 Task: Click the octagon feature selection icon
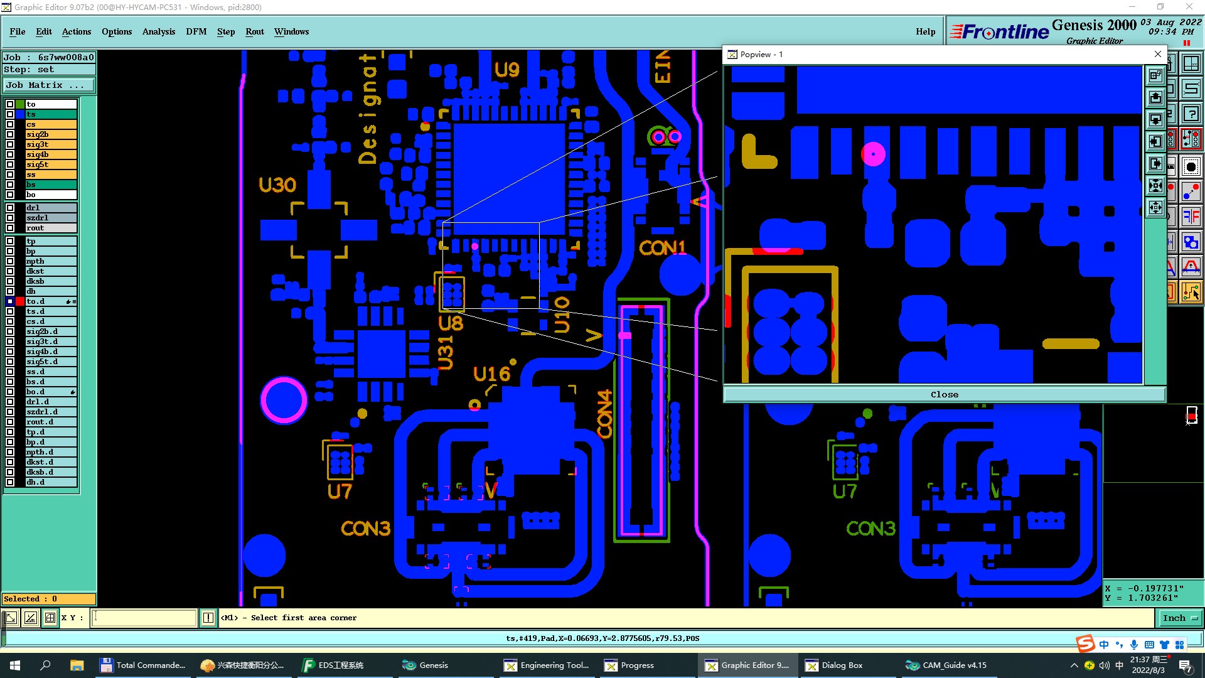coord(1191,167)
